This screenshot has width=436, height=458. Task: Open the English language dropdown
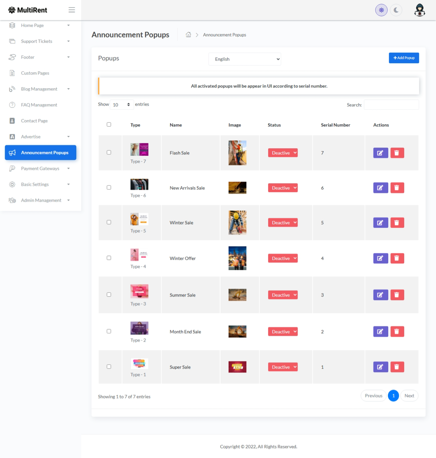(x=244, y=59)
